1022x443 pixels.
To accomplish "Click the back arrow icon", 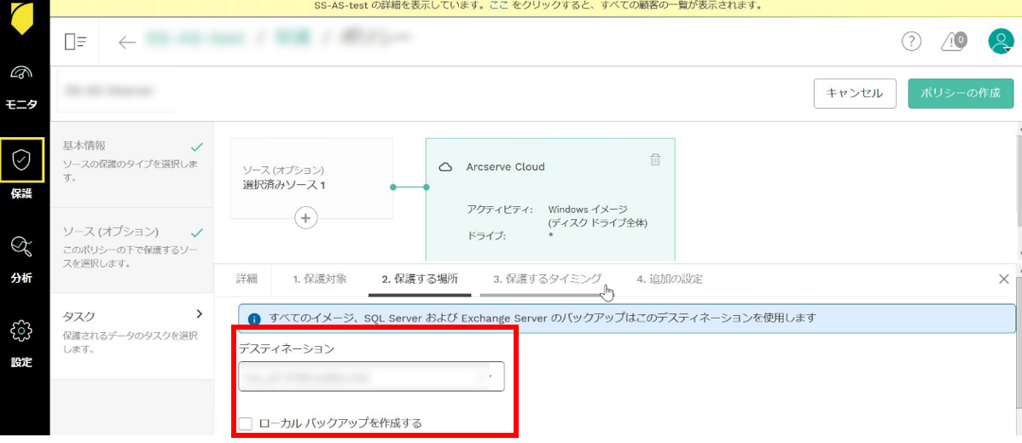I will 127,42.
